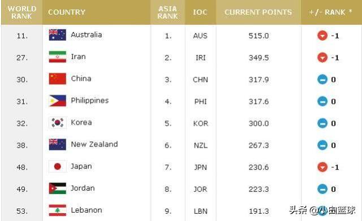362x221 pixels.
Task: Click the Lebanon flag icon
Action: click(58, 210)
